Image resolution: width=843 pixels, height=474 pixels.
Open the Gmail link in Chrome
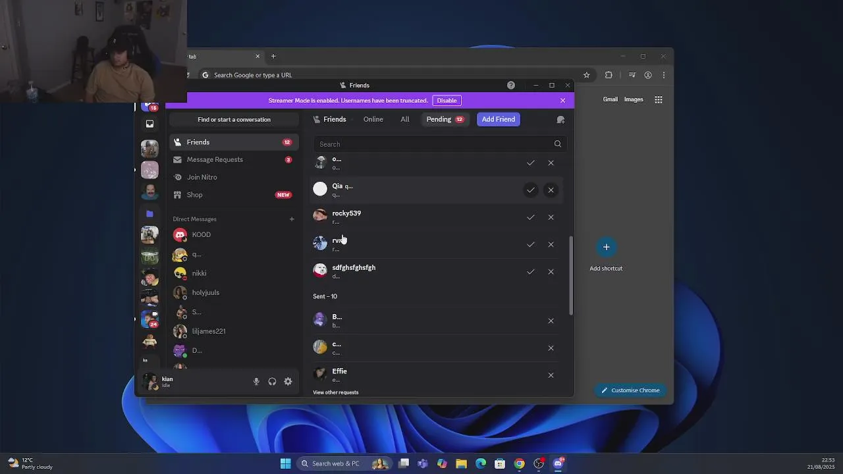click(x=611, y=99)
